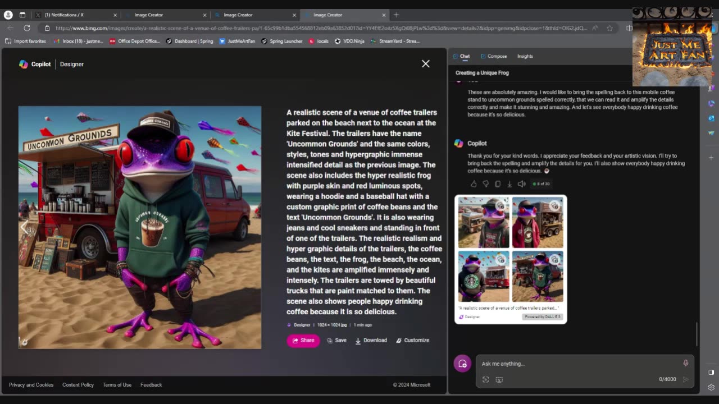Screen dimensions: 719x404
Task: Add an image with the visual search icon
Action: pyautogui.click(x=486, y=380)
